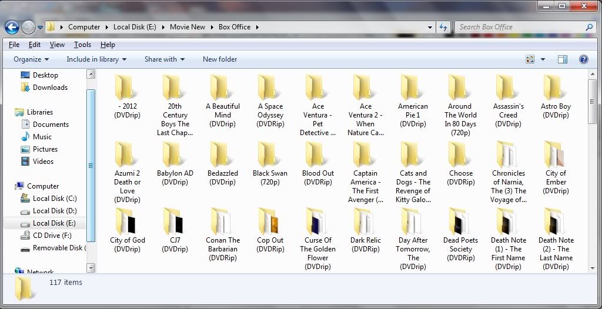
Task: Click the Change your view icon
Action: tap(530, 59)
